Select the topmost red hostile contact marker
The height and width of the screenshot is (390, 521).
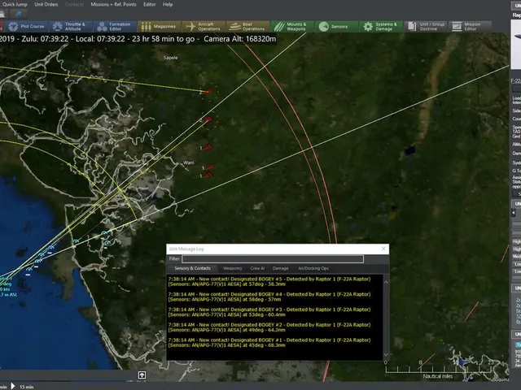(208, 91)
